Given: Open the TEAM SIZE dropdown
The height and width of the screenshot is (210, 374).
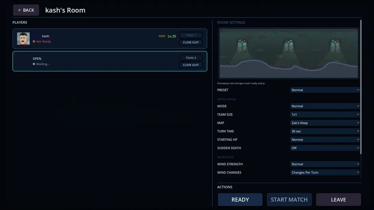Looking at the screenshot, I should coord(325,114).
